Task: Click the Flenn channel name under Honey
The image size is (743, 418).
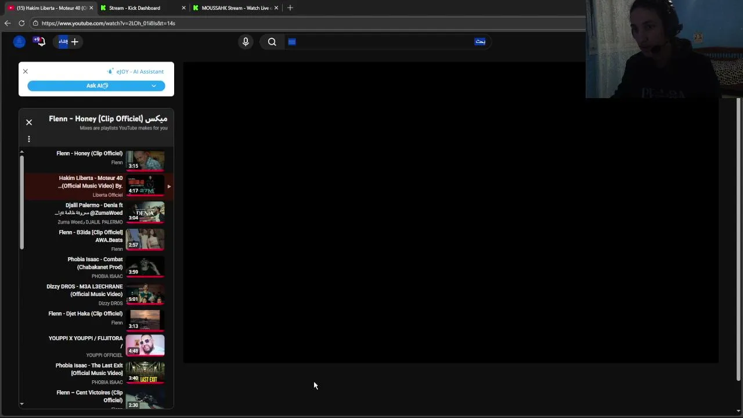Action: point(117,163)
